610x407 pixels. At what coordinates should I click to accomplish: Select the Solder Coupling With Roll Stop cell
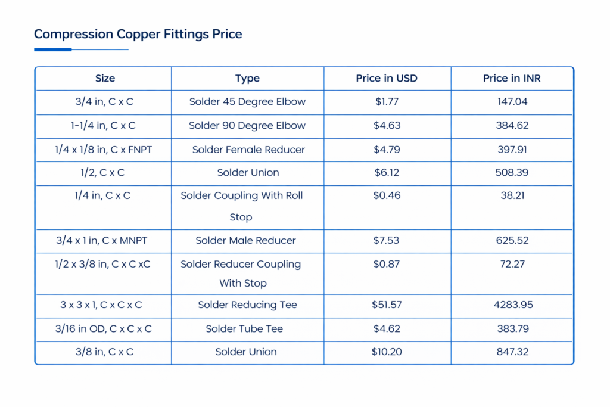pyautogui.click(x=241, y=206)
